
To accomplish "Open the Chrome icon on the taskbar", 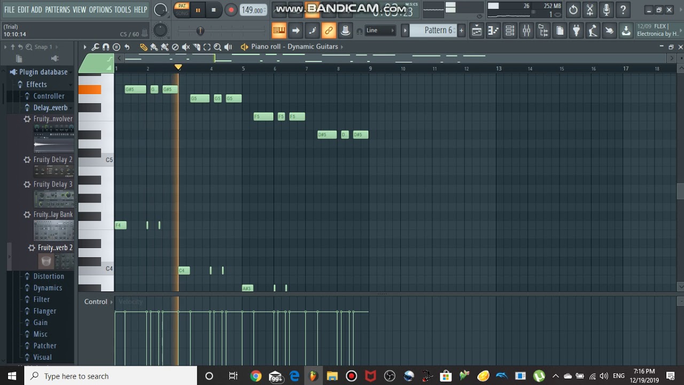I will pos(255,376).
